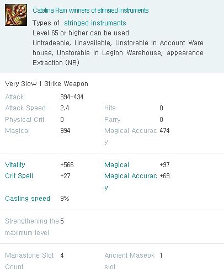Click the teal Magical bonus stat label
This screenshot has height=277, width=224.
[116, 165]
